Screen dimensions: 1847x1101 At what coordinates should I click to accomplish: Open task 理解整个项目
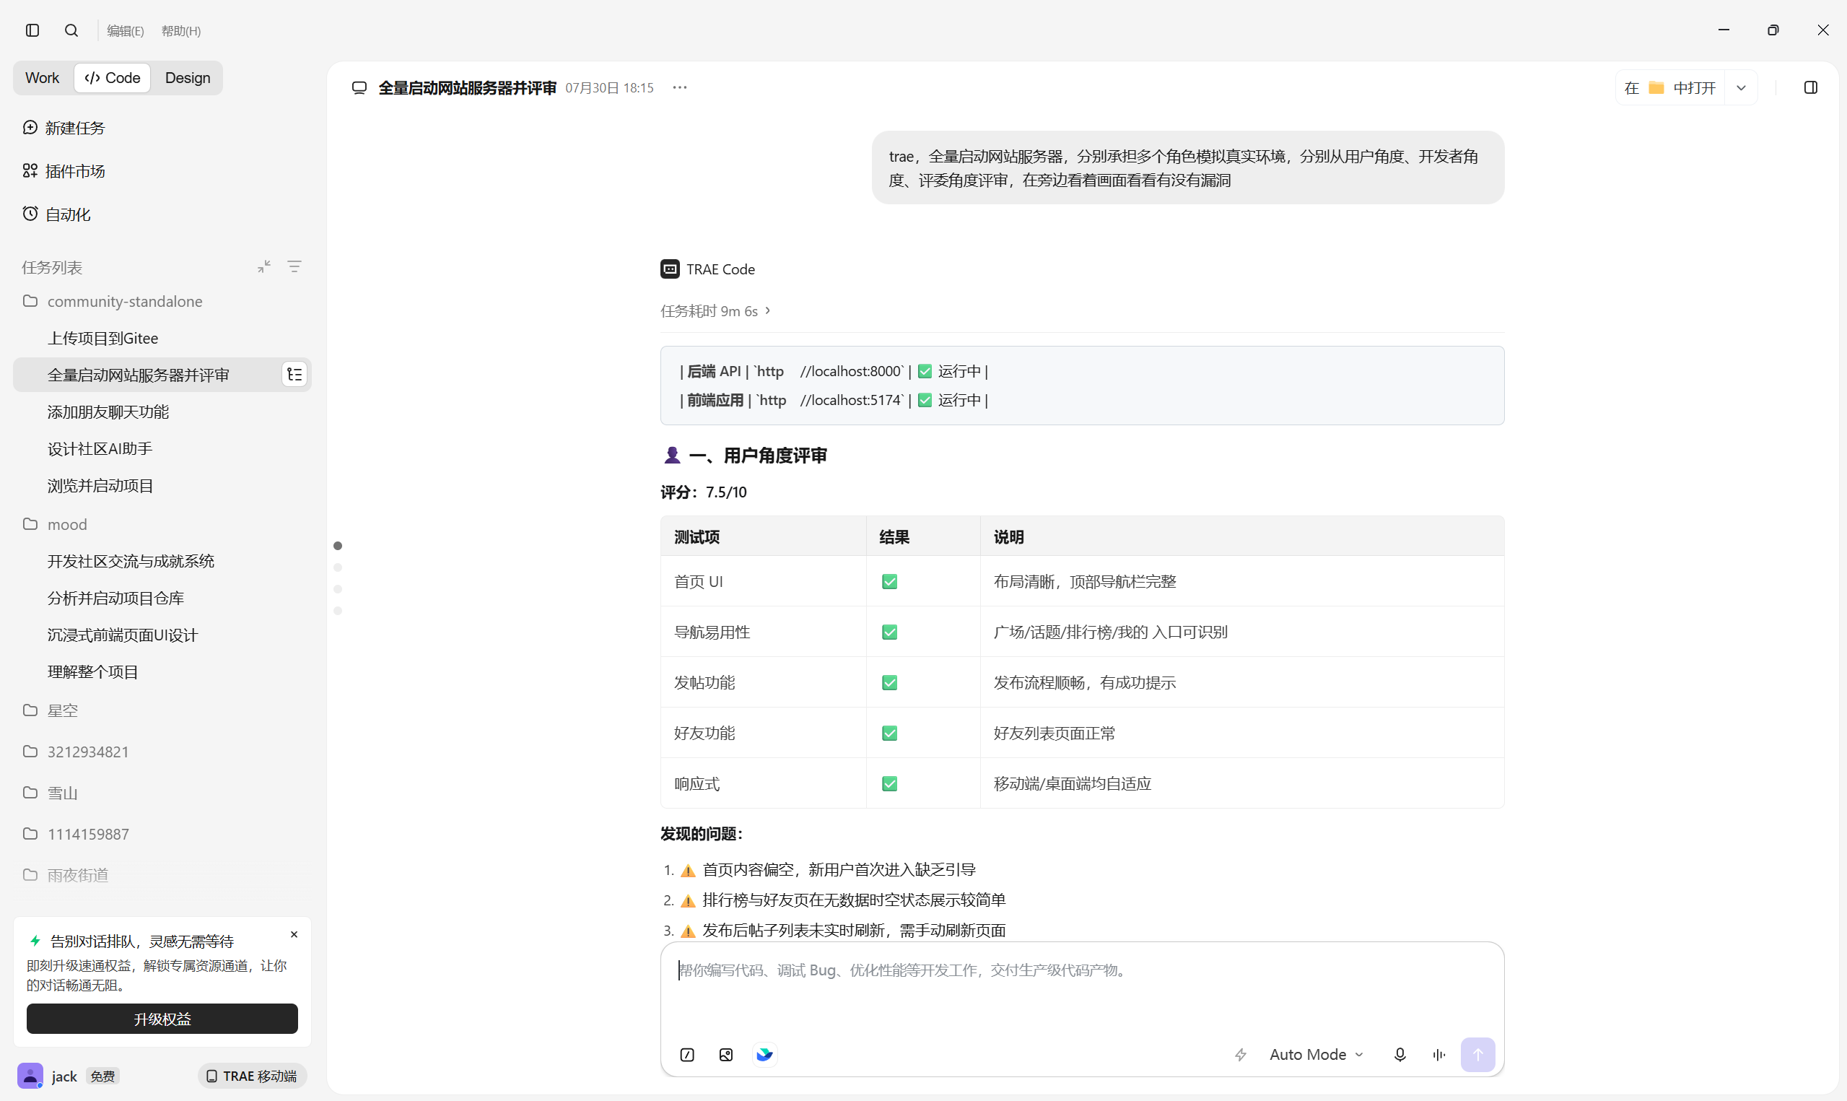[x=162, y=672]
